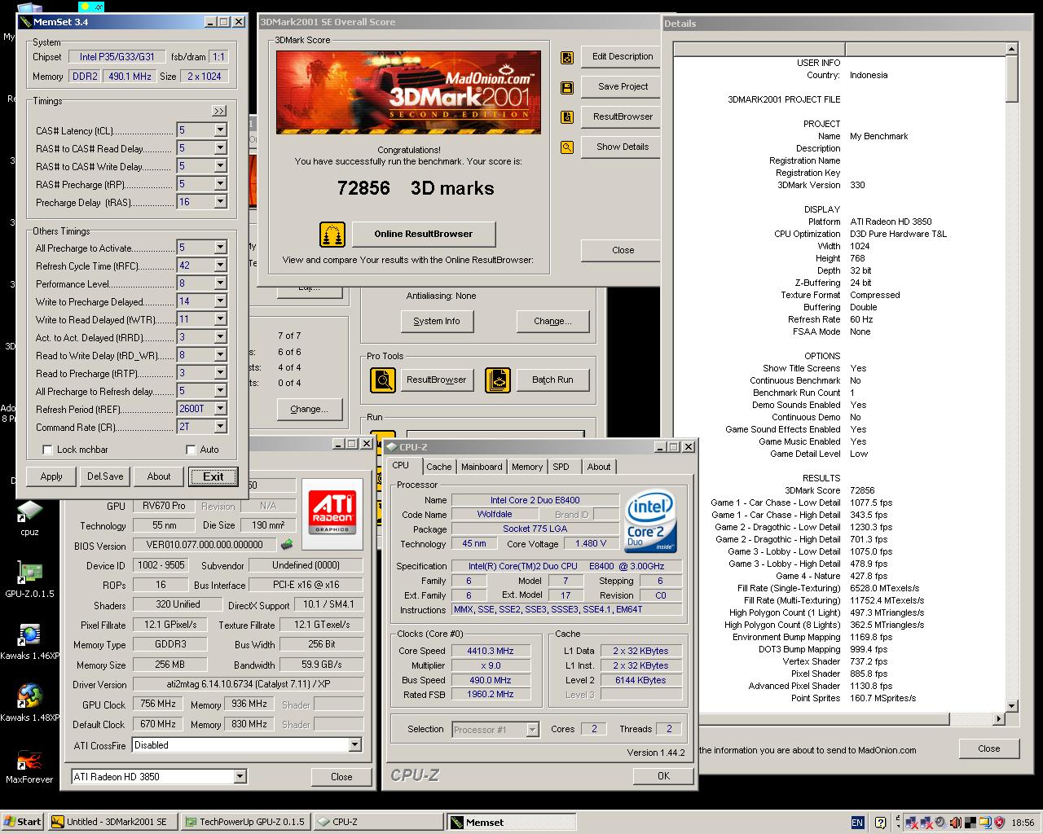Click the Pro Tools ResultBrowser magnifier icon
Screen dimensions: 1043x834
[x=383, y=380]
